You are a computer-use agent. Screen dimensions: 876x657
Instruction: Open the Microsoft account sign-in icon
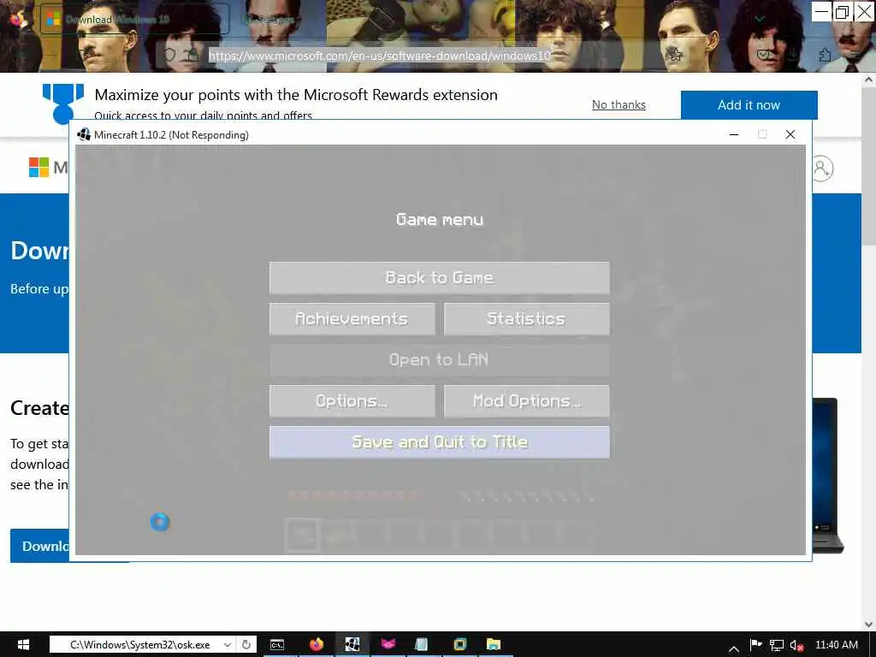pyautogui.click(x=822, y=169)
